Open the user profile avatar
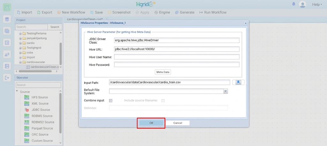The width and height of the screenshot is (327, 146). [302, 4]
